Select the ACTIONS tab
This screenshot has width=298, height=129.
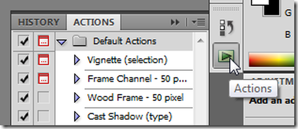click(x=94, y=22)
